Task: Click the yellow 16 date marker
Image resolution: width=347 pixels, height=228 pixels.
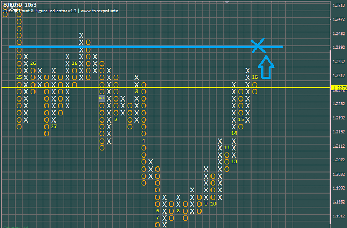Action: coord(255,77)
